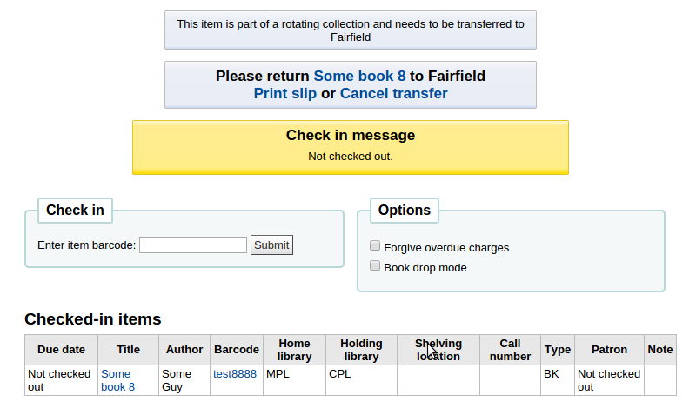Click the Home library column header
This screenshot has width=696, height=402.
[x=294, y=350]
